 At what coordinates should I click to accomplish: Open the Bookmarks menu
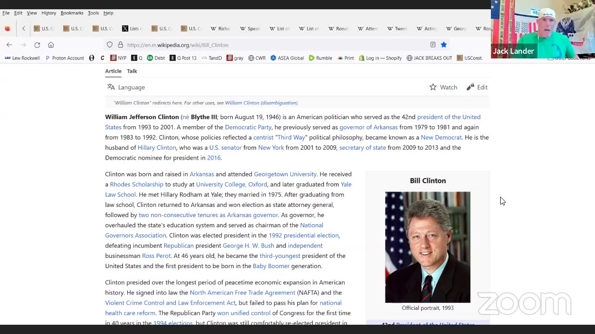72,13
